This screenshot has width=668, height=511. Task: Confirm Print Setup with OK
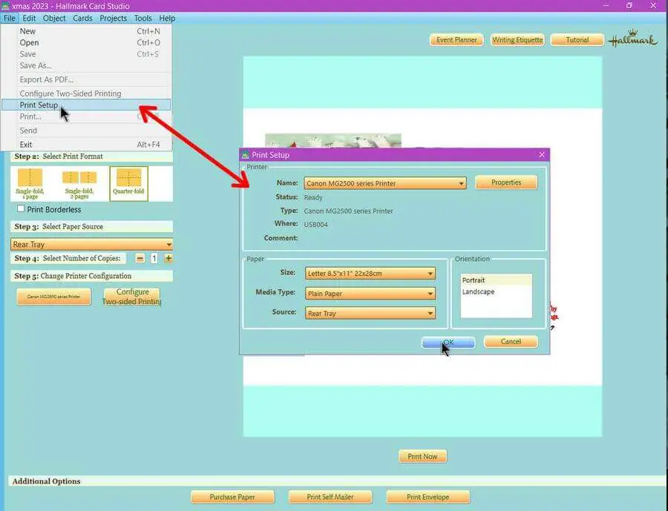pos(448,342)
